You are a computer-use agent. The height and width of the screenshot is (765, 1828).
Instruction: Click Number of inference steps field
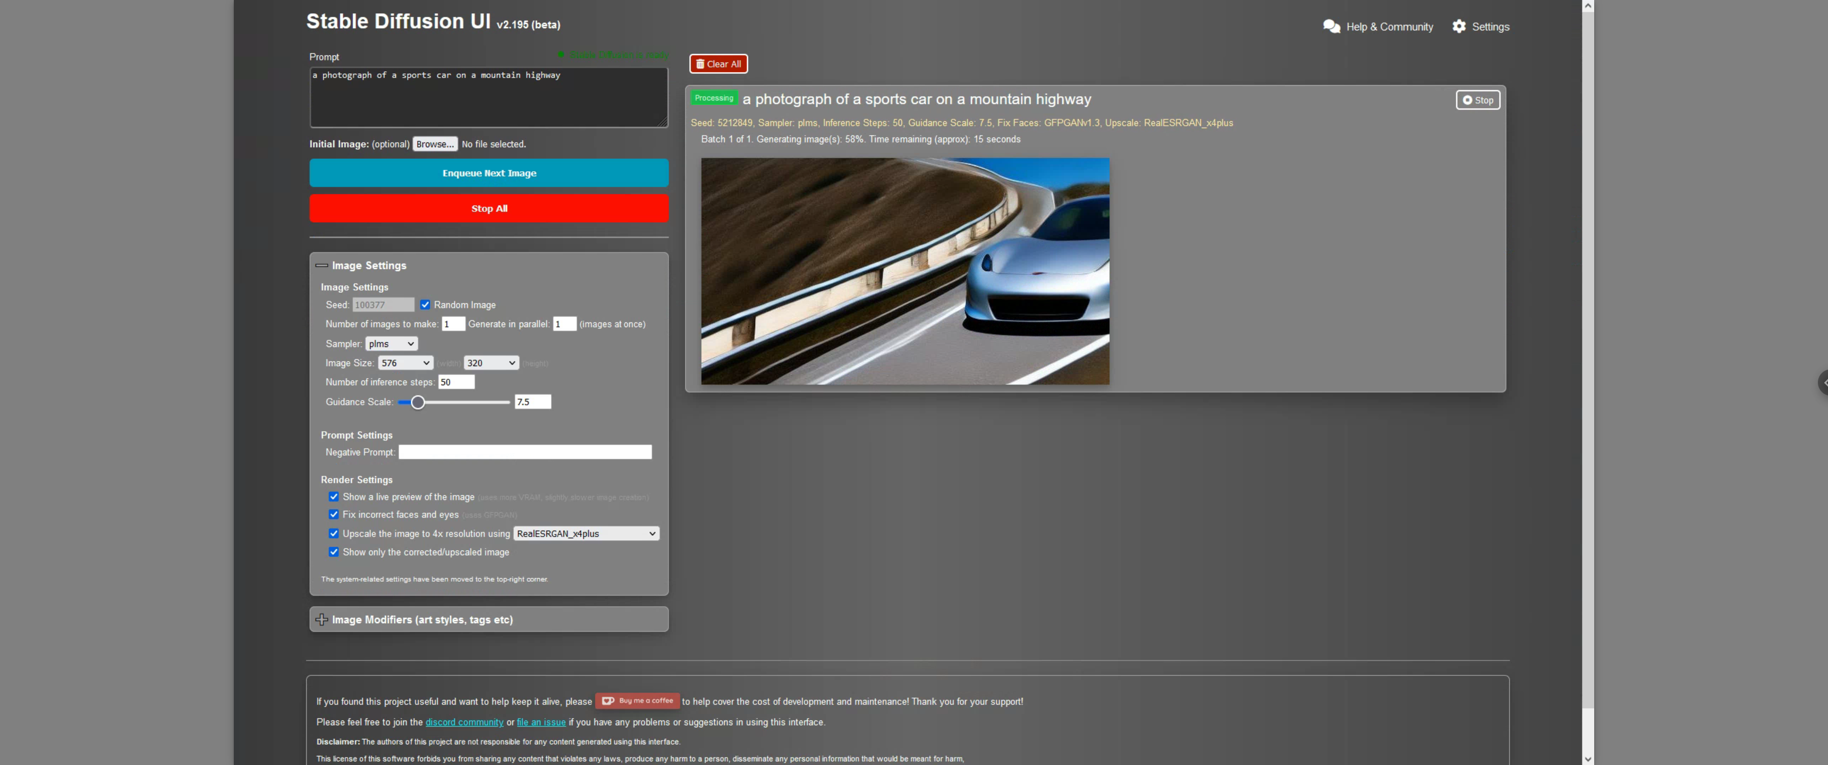pos(456,382)
